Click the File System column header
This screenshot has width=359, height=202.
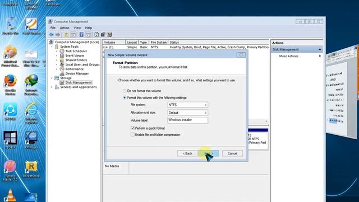click(158, 43)
